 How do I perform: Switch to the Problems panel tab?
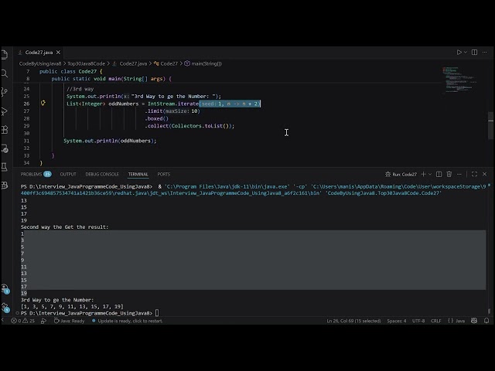tap(36, 174)
